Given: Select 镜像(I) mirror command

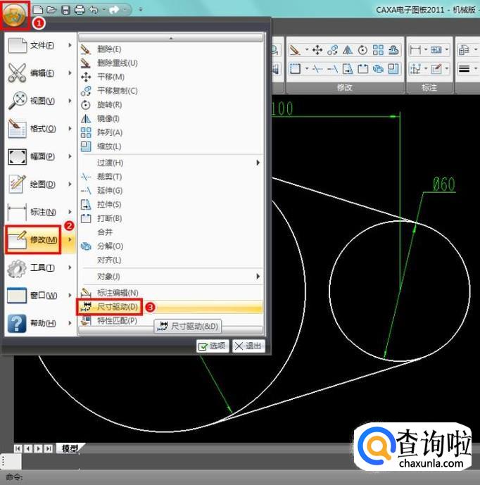Looking at the screenshot, I should (108, 118).
